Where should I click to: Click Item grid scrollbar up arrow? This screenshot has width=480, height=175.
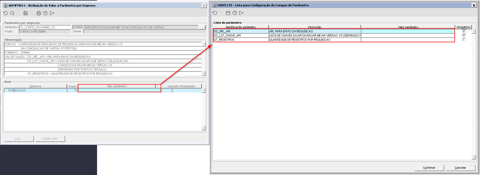[x=204, y=90]
